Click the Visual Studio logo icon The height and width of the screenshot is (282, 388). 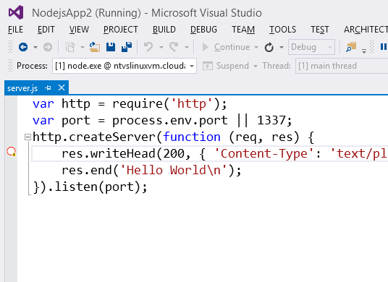[x=16, y=12]
